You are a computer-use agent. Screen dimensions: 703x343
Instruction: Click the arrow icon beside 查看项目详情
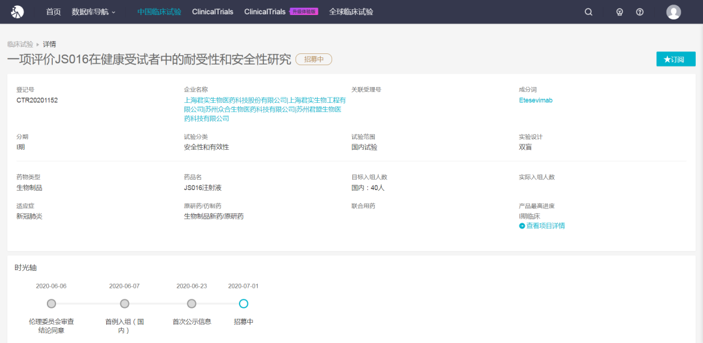coord(522,226)
